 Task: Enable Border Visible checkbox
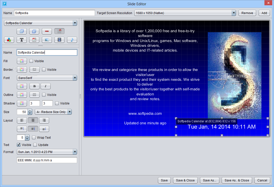[x=44, y=69]
